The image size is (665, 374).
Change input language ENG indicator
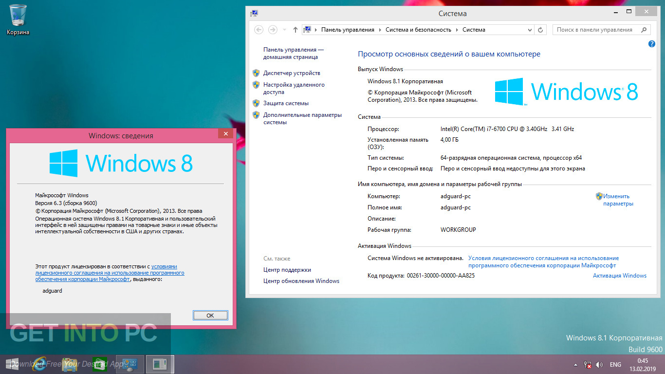pos(615,365)
